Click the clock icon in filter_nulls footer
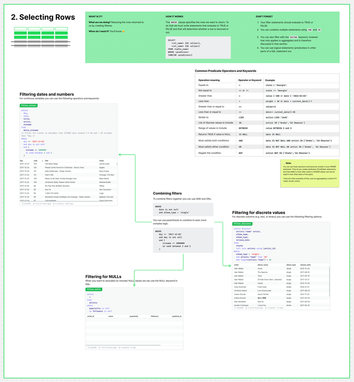This screenshot has height=382, width=354. pyautogui.click(x=99, y=347)
